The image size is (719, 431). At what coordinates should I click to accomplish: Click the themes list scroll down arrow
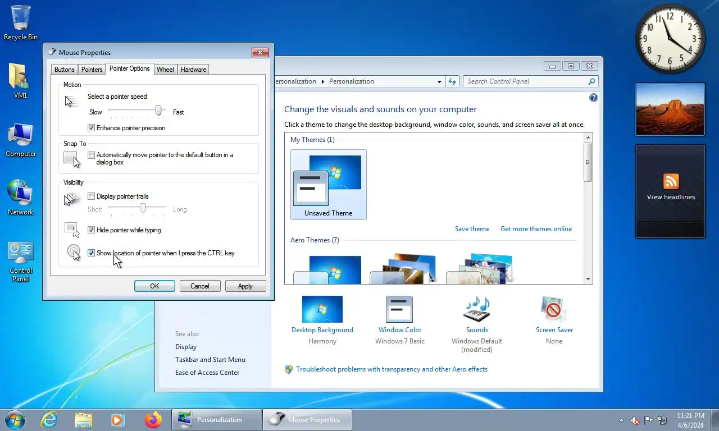pyautogui.click(x=588, y=279)
